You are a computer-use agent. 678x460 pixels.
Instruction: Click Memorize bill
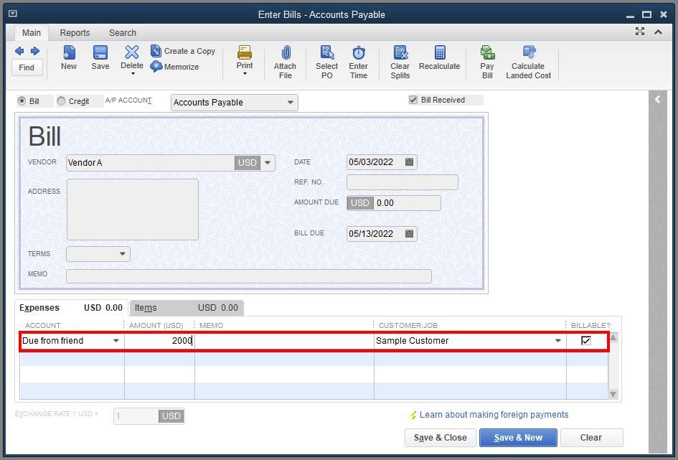174,67
